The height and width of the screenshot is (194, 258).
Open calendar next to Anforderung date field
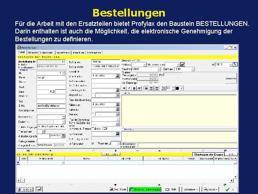63,136
